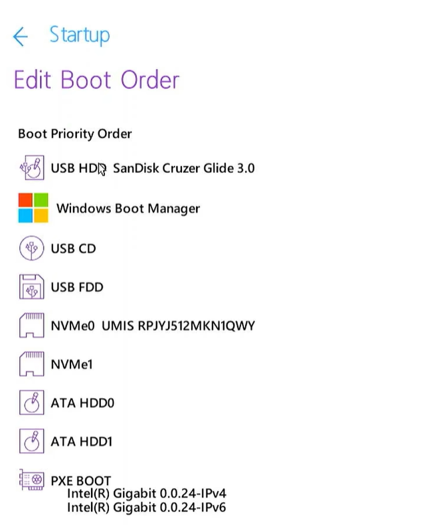Screen dimensions: 441x525
Task: Click Intel(R) Gigabit 0.0.24-IPv6 option
Action: (x=147, y=506)
